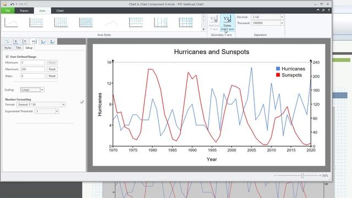Open the Redo history dropdown arrow

pos(25,4)
